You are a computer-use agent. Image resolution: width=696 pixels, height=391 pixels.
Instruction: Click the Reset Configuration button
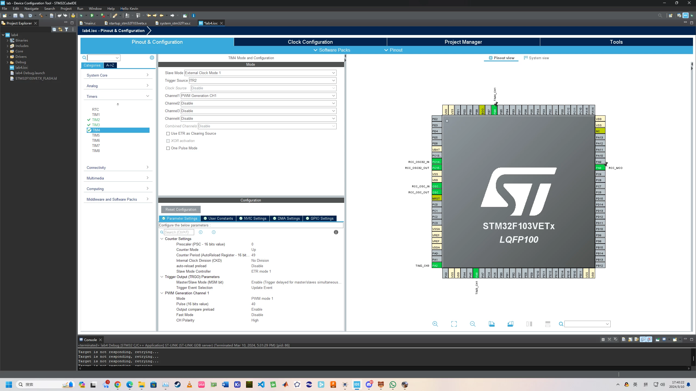(181, 209)
